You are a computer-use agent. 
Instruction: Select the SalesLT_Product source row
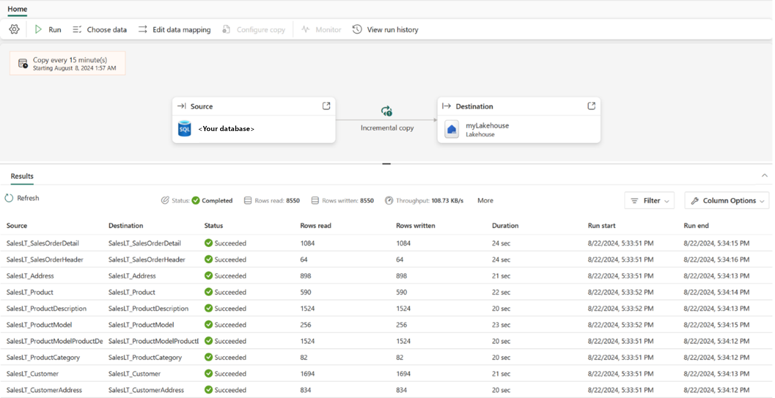click(30, 292)
